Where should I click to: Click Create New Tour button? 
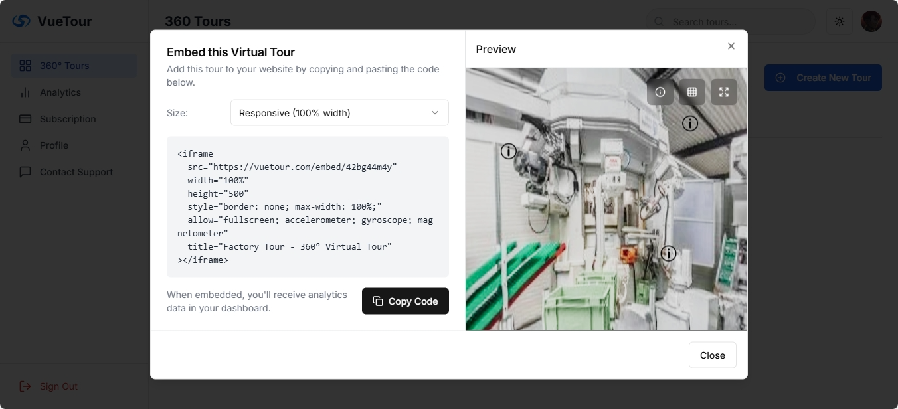(823, 78)
